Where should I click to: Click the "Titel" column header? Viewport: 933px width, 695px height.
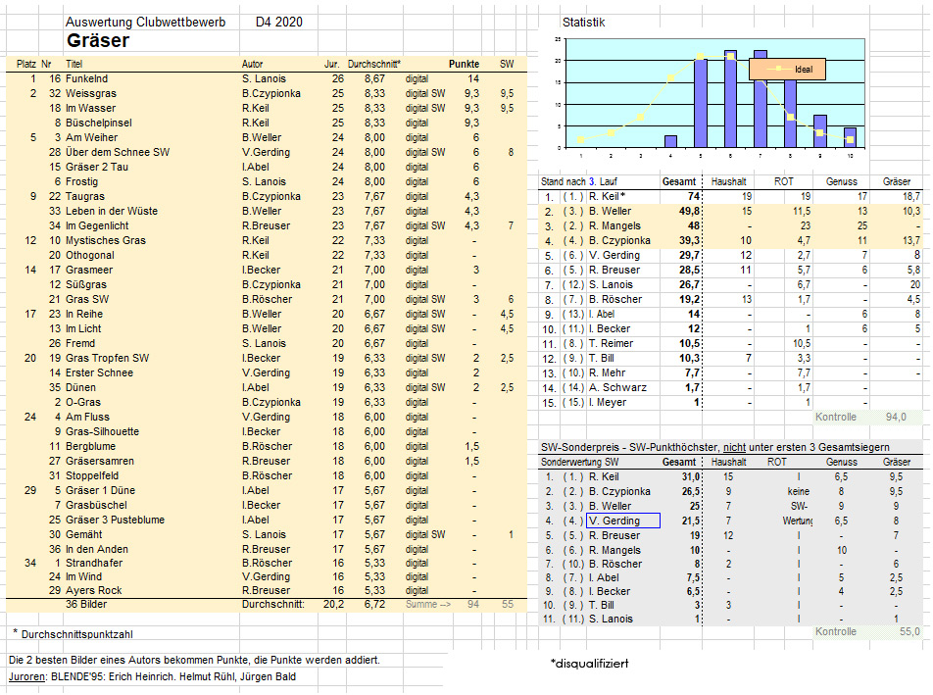point(74,64)
